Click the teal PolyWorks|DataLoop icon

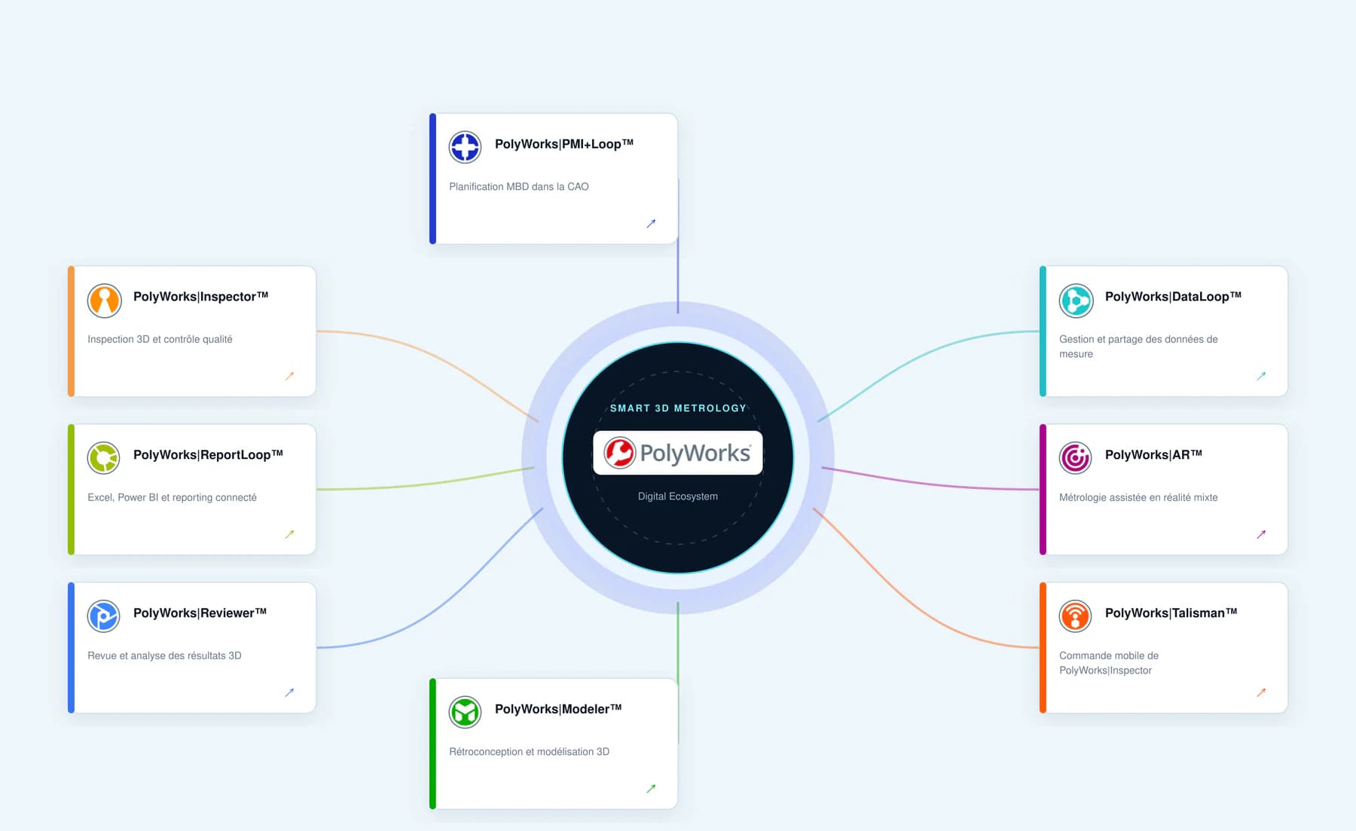point(1076,300)
